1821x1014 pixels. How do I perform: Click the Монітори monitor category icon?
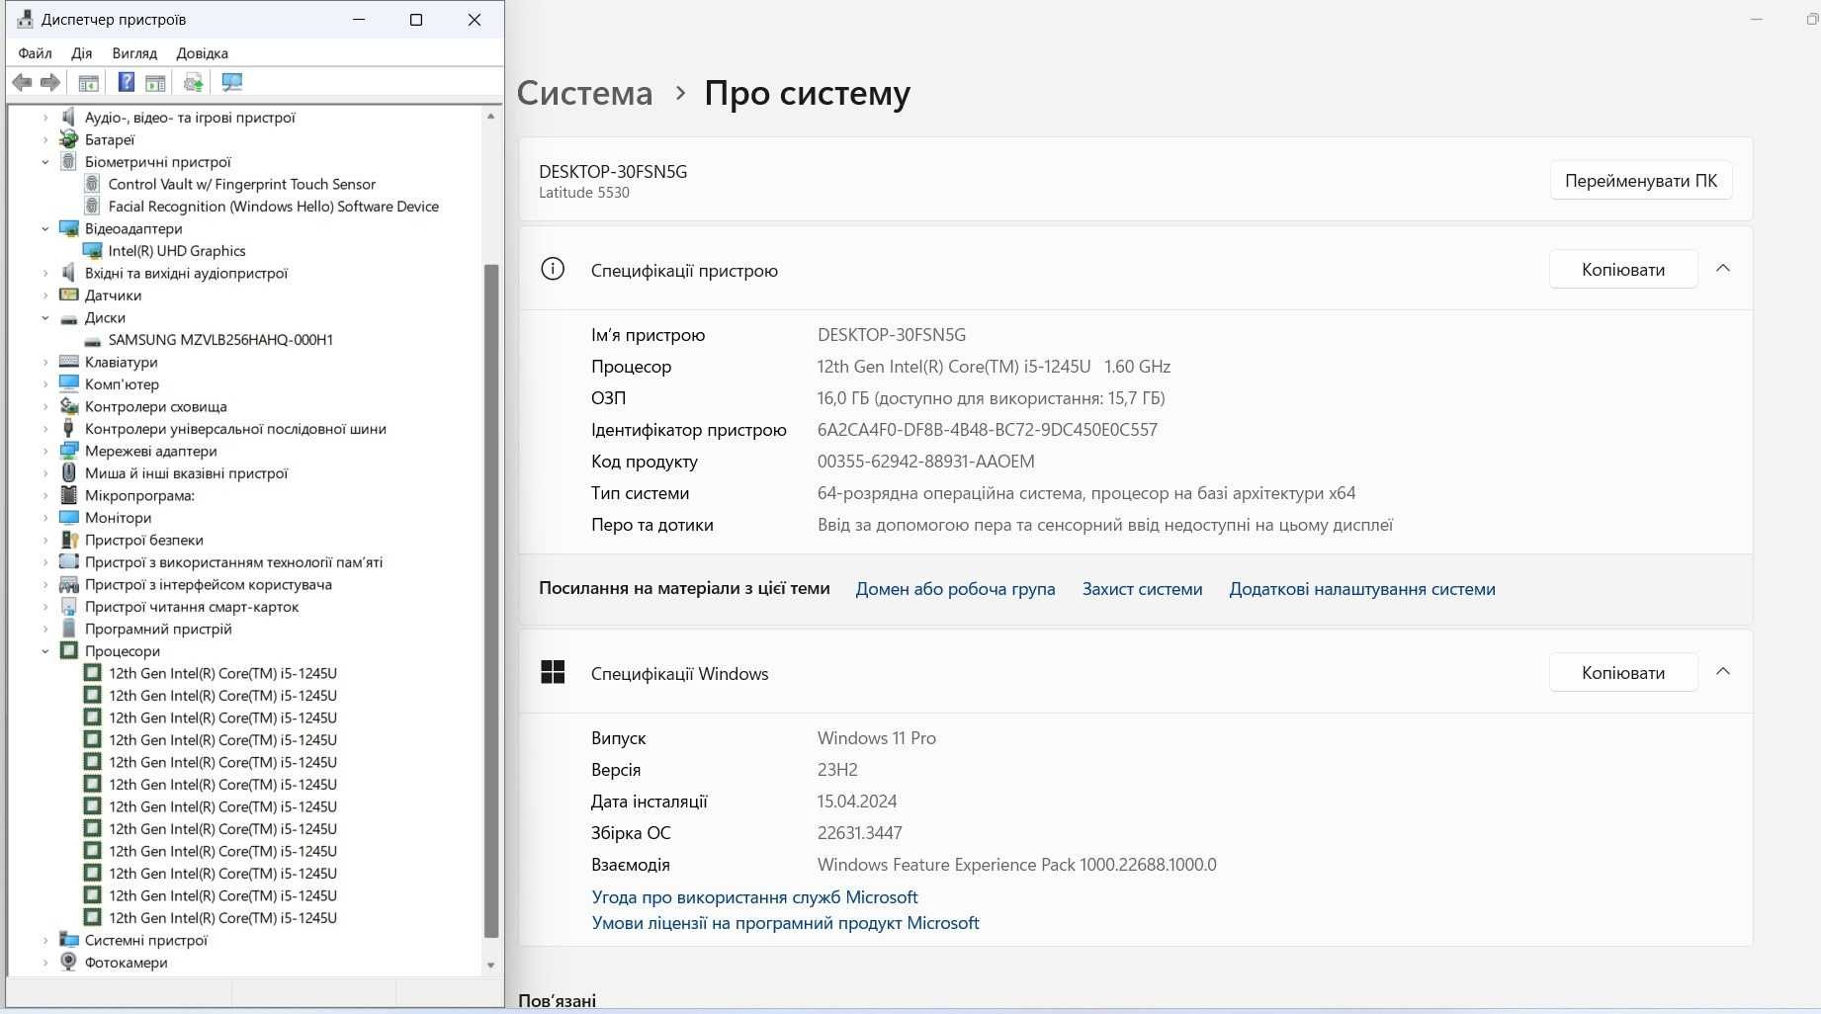(x=69, y=518)
